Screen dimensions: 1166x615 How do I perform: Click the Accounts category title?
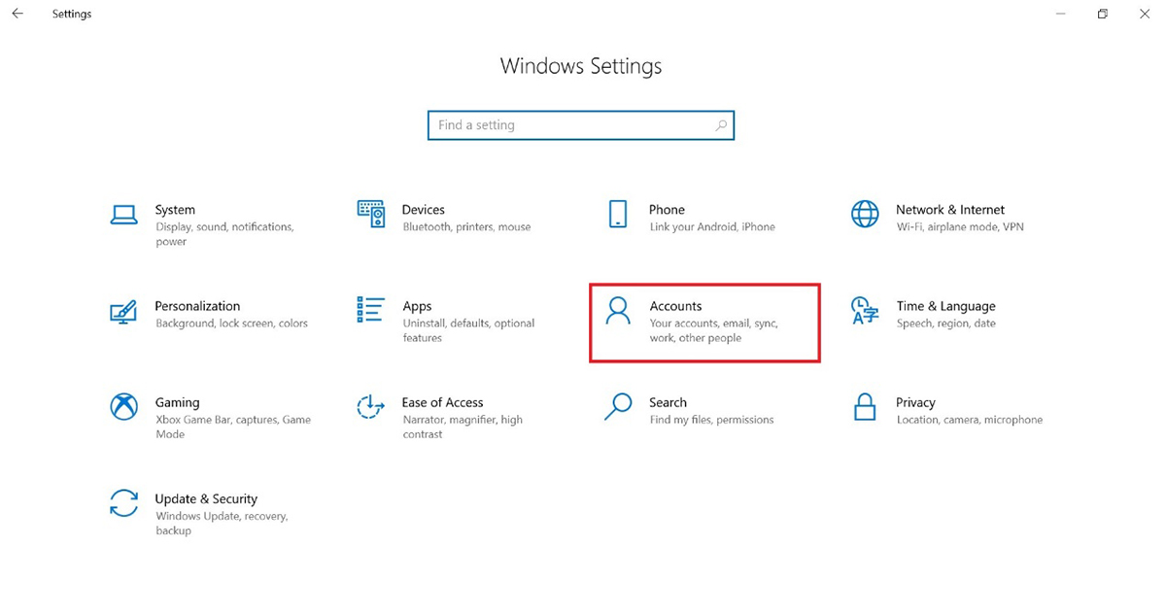(x=675, y=306)
